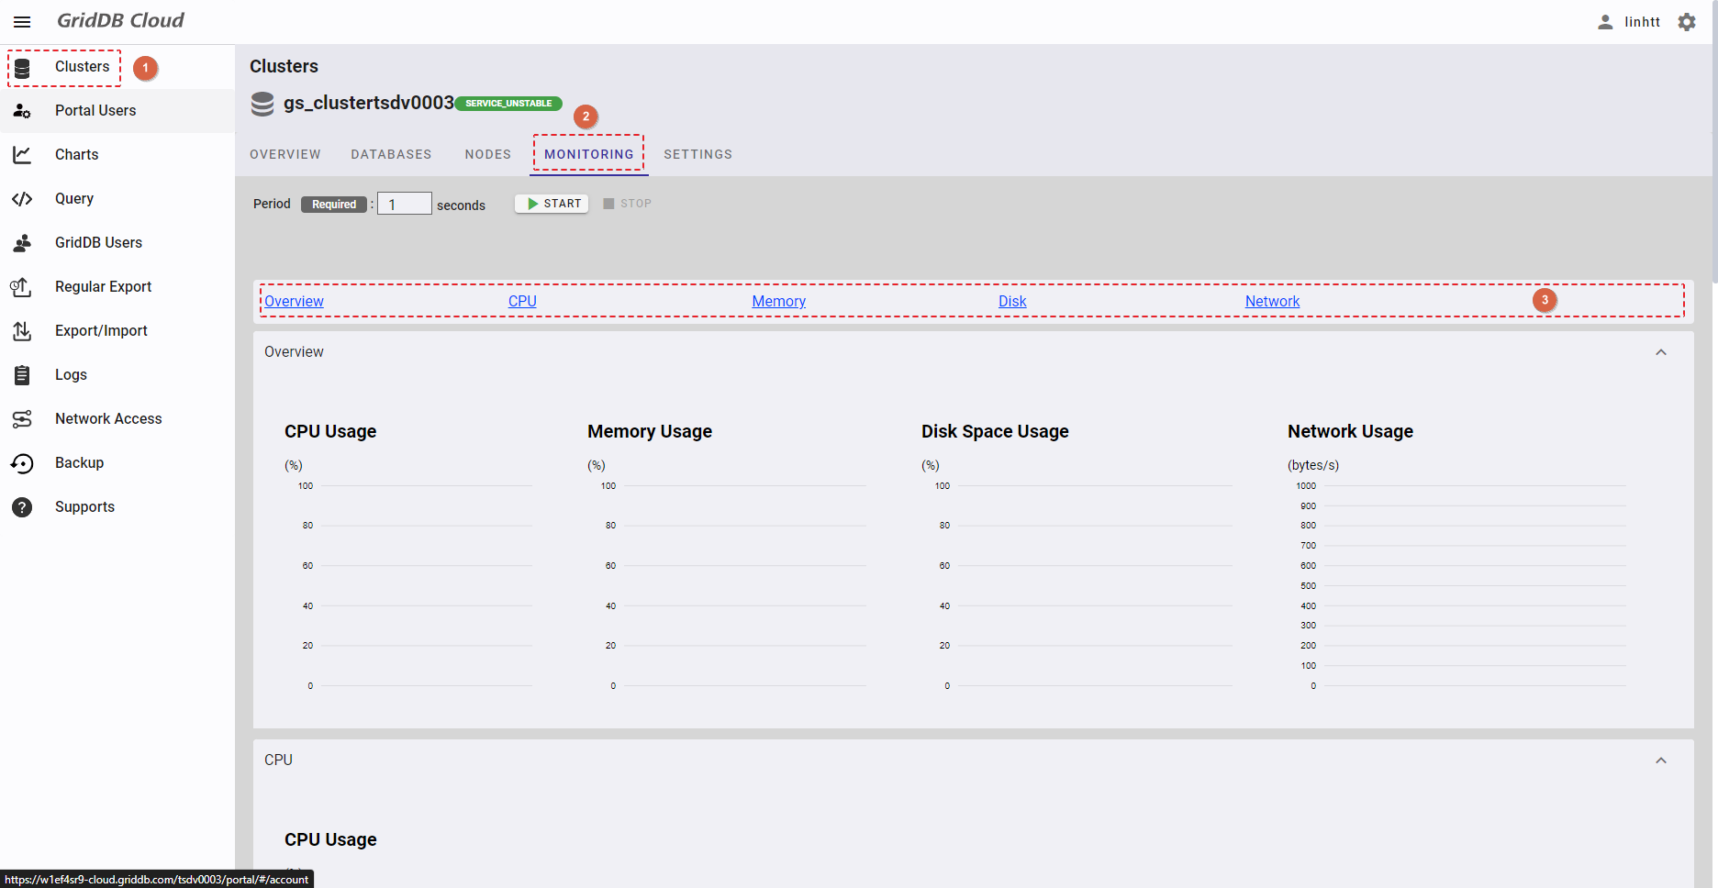Click the Query code-brackets icon
This screenshot has height=888, width=1718.
coord(22,199)
